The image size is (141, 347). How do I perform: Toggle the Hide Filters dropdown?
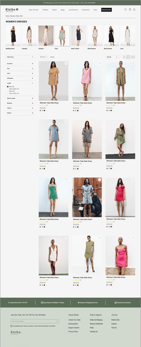(20, 57)
